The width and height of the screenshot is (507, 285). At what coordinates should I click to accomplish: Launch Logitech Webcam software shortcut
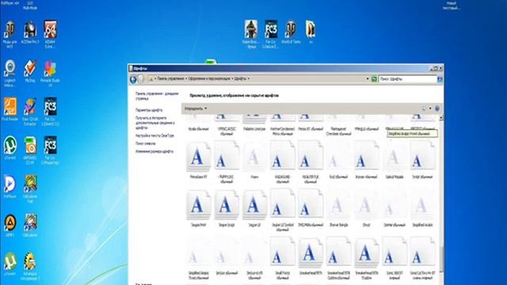point(10,74)
